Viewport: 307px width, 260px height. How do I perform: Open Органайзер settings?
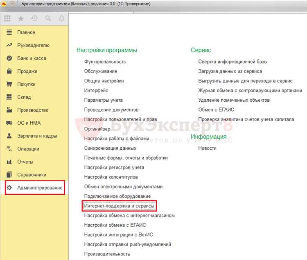[x=97, y=129]
